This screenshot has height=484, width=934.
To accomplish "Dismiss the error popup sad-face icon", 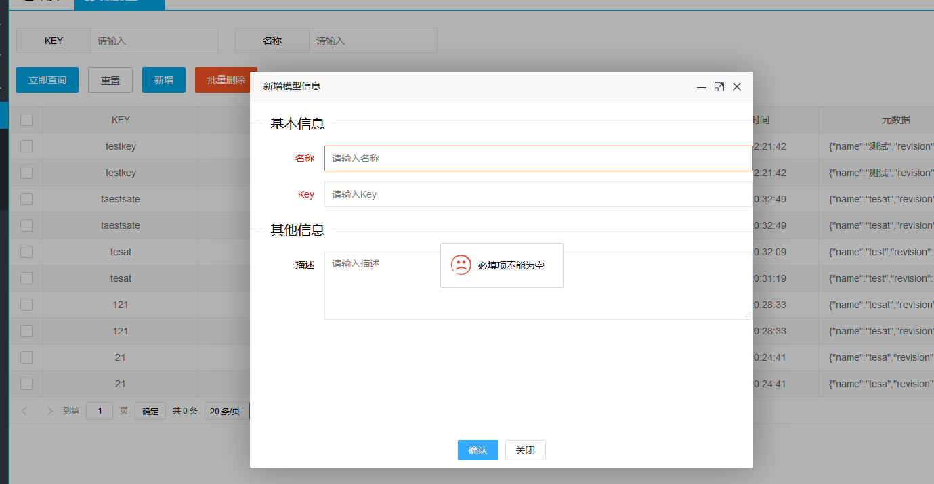I will point(461,265).
